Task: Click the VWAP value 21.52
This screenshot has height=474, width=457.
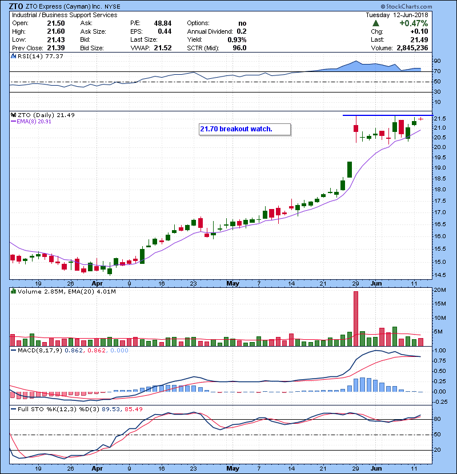Action: (x=163, y=48)
